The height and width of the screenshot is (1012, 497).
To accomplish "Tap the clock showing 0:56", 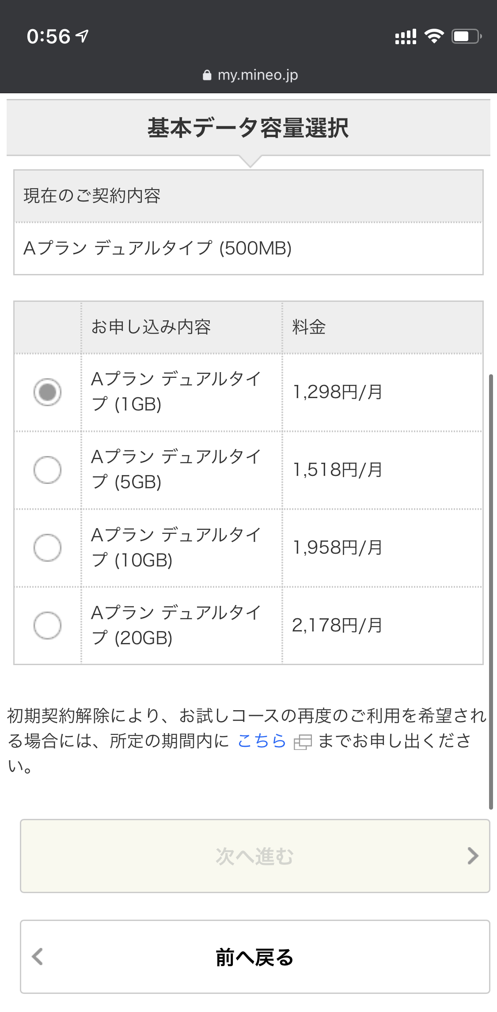I will (49, 36).
